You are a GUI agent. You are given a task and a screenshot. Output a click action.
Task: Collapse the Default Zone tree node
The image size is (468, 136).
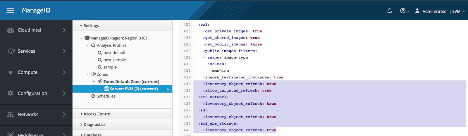[94, 82]
